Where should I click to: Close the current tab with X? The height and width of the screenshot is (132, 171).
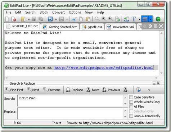(x=161, y=26)
